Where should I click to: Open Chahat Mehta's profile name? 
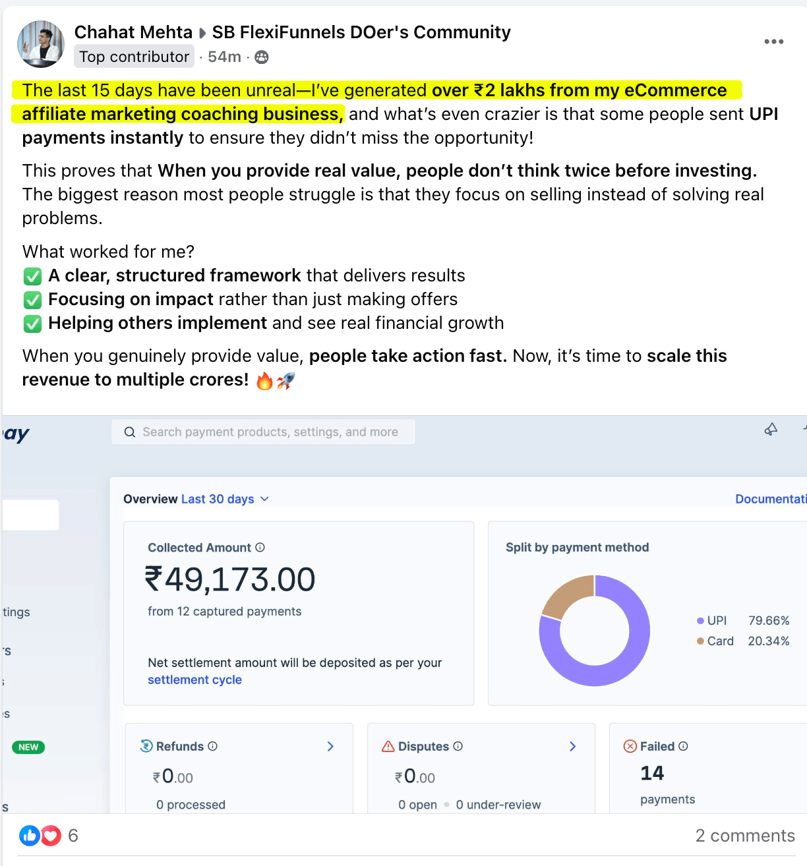tap(133, 32)
